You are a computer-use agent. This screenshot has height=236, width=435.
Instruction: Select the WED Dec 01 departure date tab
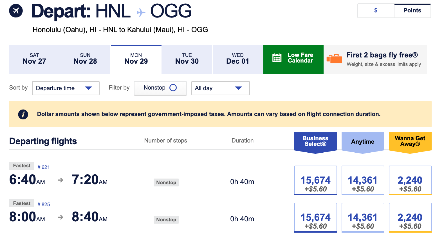[x=237, y=59]
